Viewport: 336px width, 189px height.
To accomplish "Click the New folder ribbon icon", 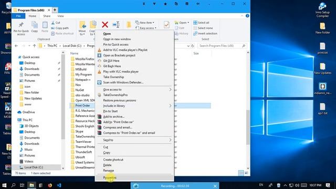I will tap(129, 25).
